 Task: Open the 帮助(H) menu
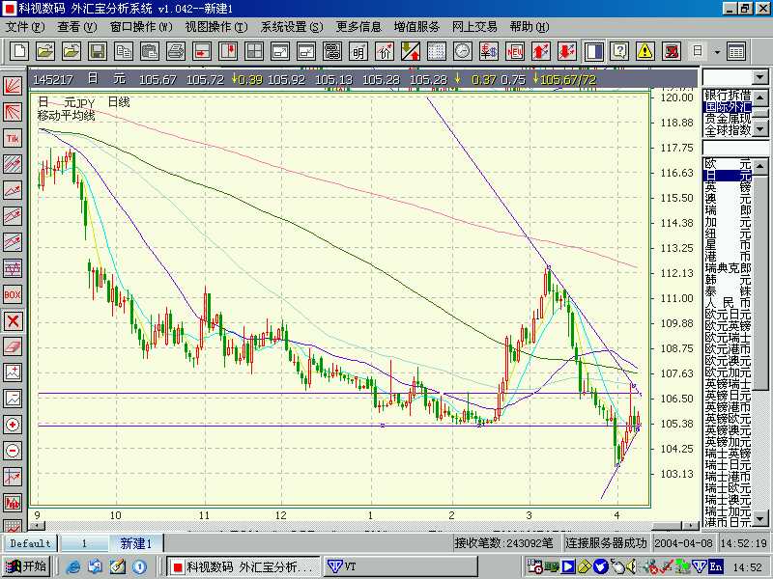(x=530, y=27)
